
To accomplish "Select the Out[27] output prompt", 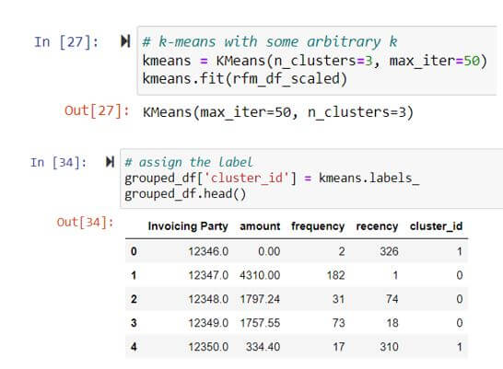I will coord(97,110).
